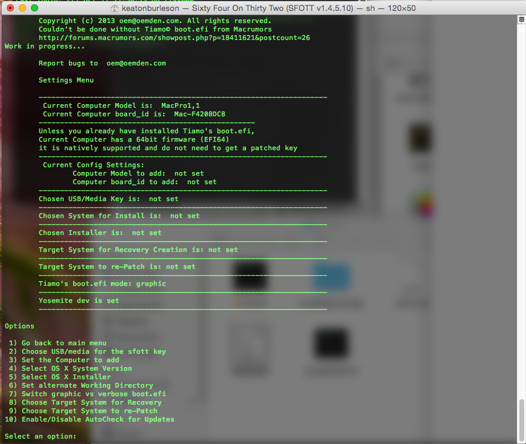Click option '6) Set alternate Working Directory'
The image size is (526, 444).
coord(81,385)
